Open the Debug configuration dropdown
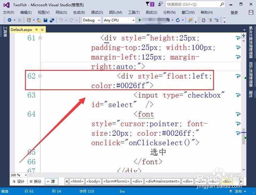This screenshot has width=256, height=195. pyautogui.click(x=91, y=20)
